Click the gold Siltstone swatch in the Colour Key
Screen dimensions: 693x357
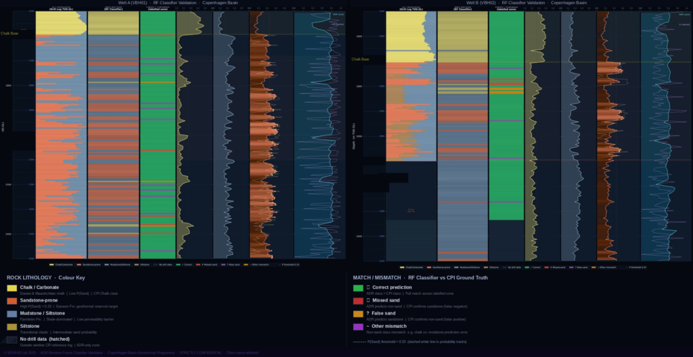coord(12,327)
